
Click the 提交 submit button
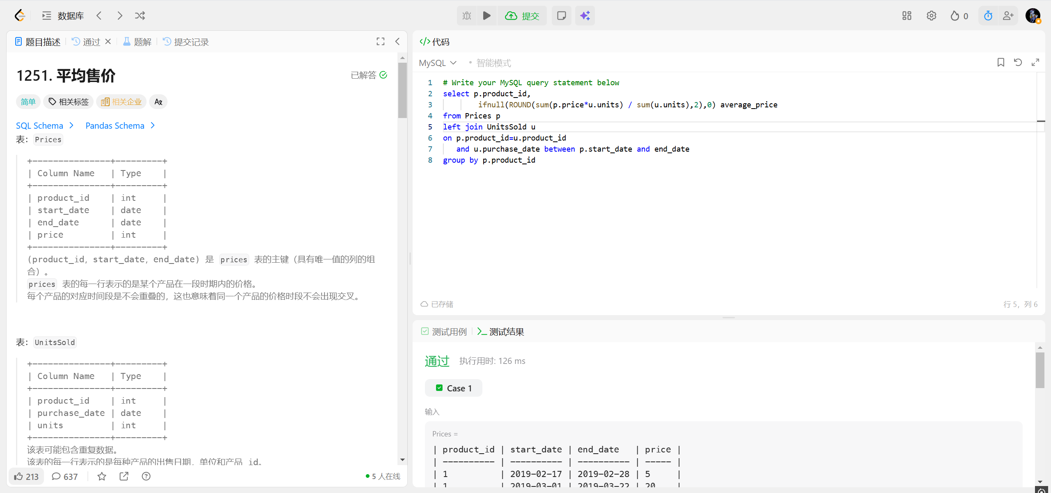pos(522,16)
